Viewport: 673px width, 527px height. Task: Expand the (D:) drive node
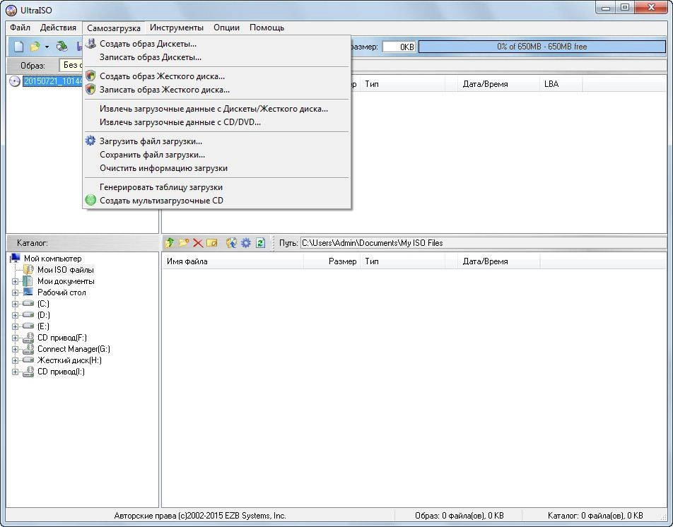(15, 315)
